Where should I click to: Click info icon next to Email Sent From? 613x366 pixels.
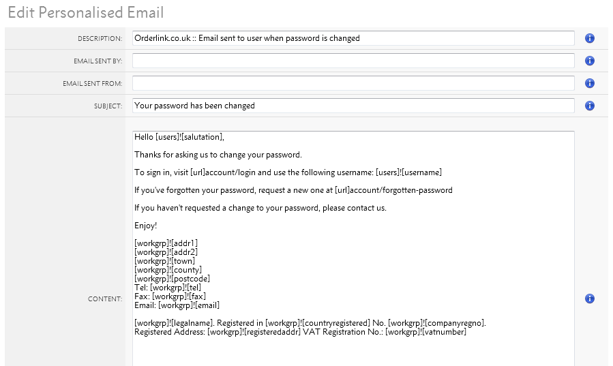point(590,83)
